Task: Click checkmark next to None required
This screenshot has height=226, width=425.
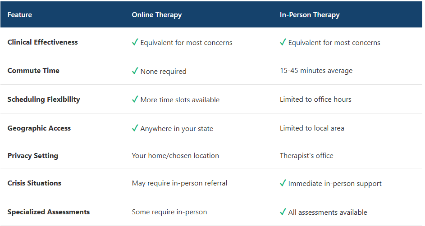Action: tap(135, 71)
